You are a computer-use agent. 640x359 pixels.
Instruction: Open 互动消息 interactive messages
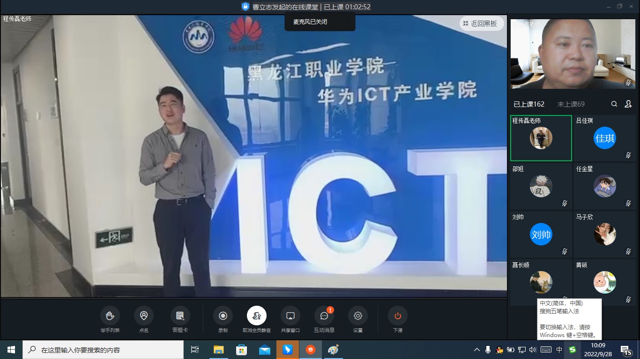pyautogui.click(x=324, y=316)
